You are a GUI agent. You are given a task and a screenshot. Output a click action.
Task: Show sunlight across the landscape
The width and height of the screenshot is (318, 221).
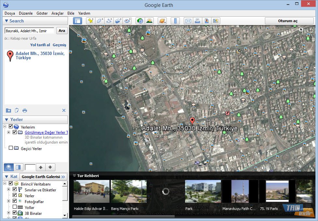150,21
